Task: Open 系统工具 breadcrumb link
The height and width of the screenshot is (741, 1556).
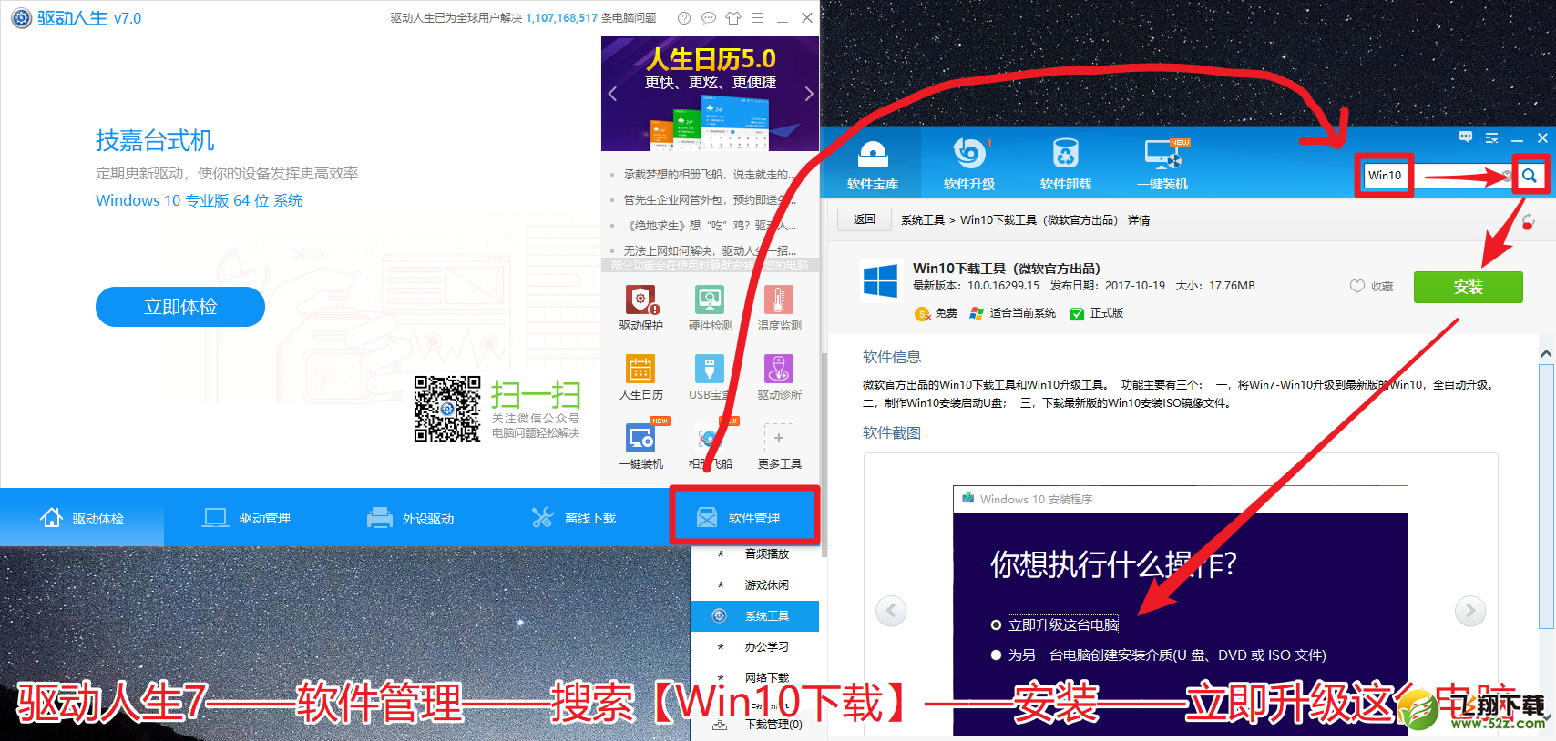Action: coord(923,220)
